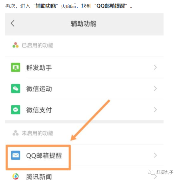Open the 微信运动 icon
The width and height of the screenshot is (179, 180).
pos(16,88)
